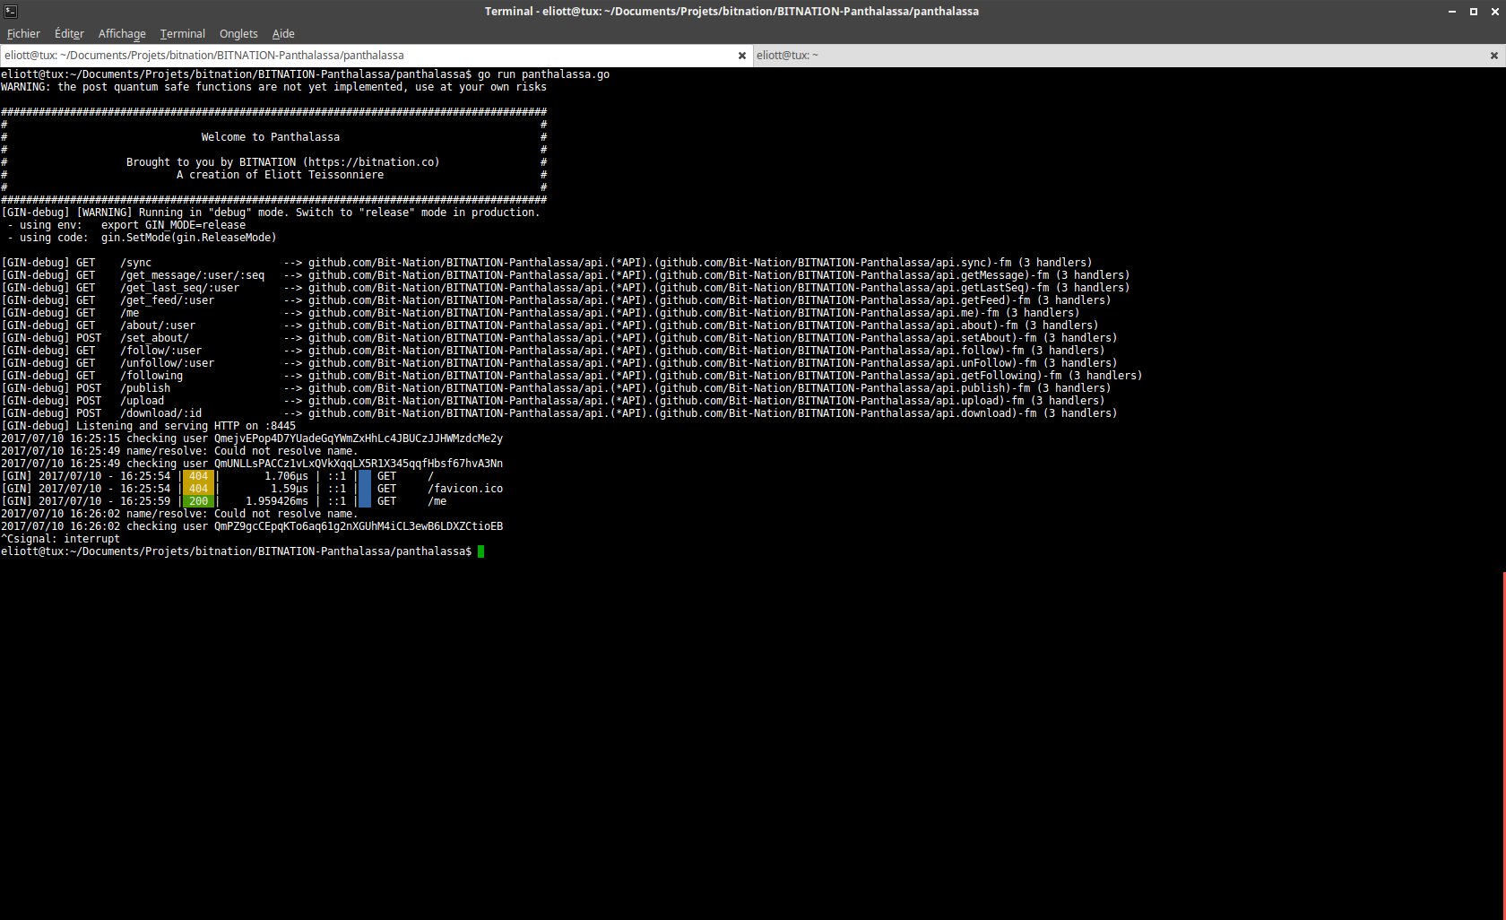Click the 404 status on /favicon.ico row
Screen dimensions: 1506x920
pyautogui.click(x=198, y=489)
